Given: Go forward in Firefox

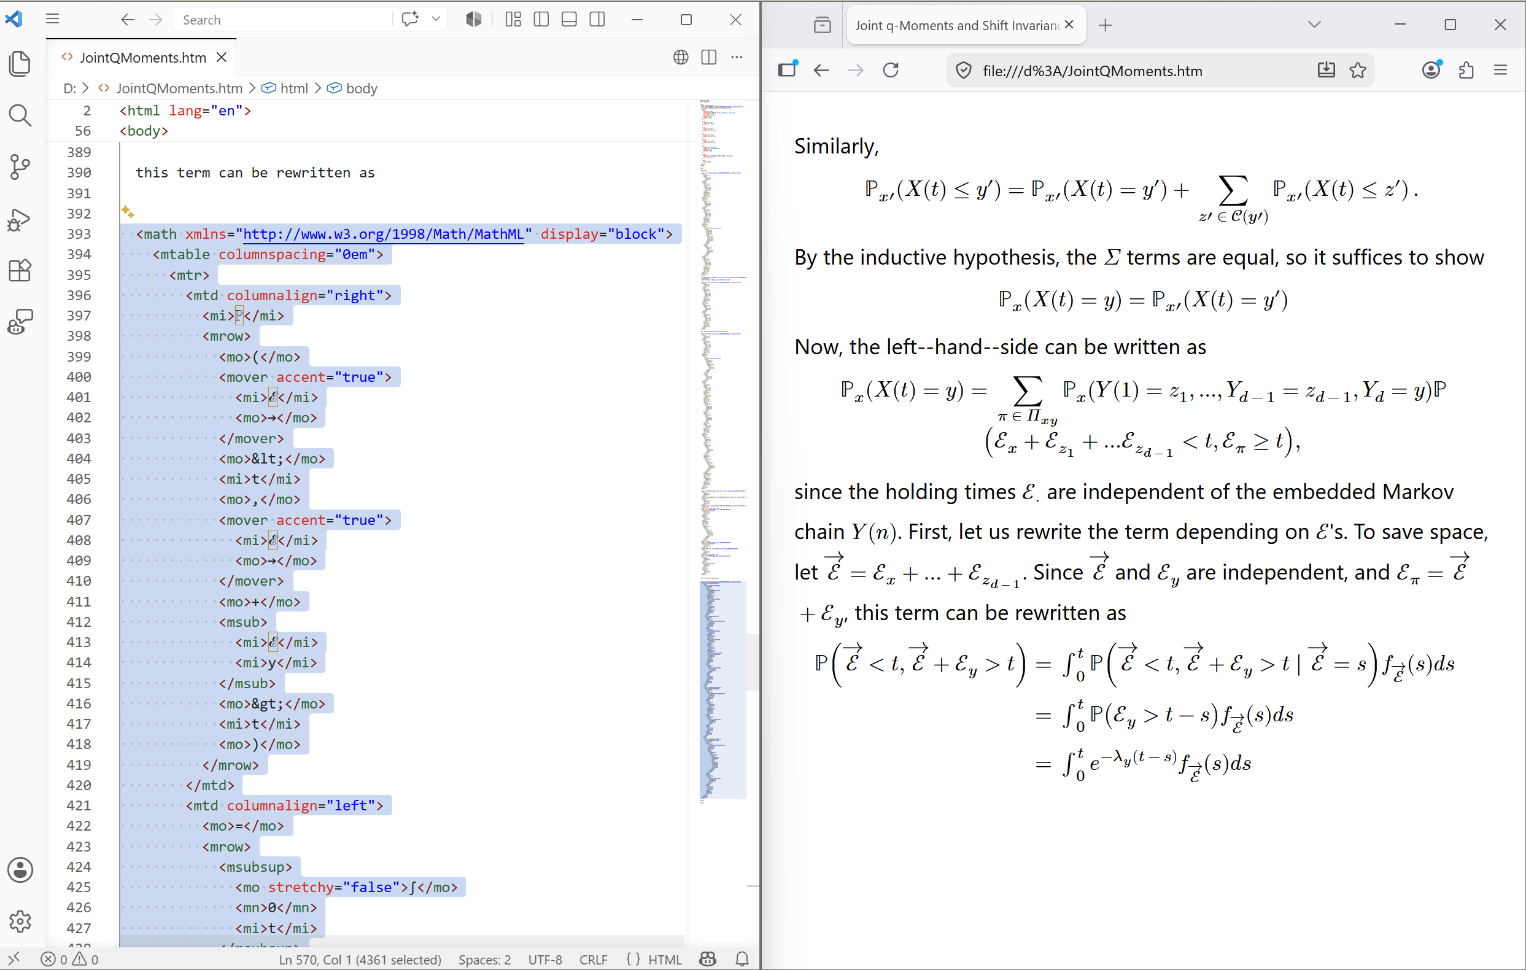Looking at the screenshot, I should [x=856, y=71].
